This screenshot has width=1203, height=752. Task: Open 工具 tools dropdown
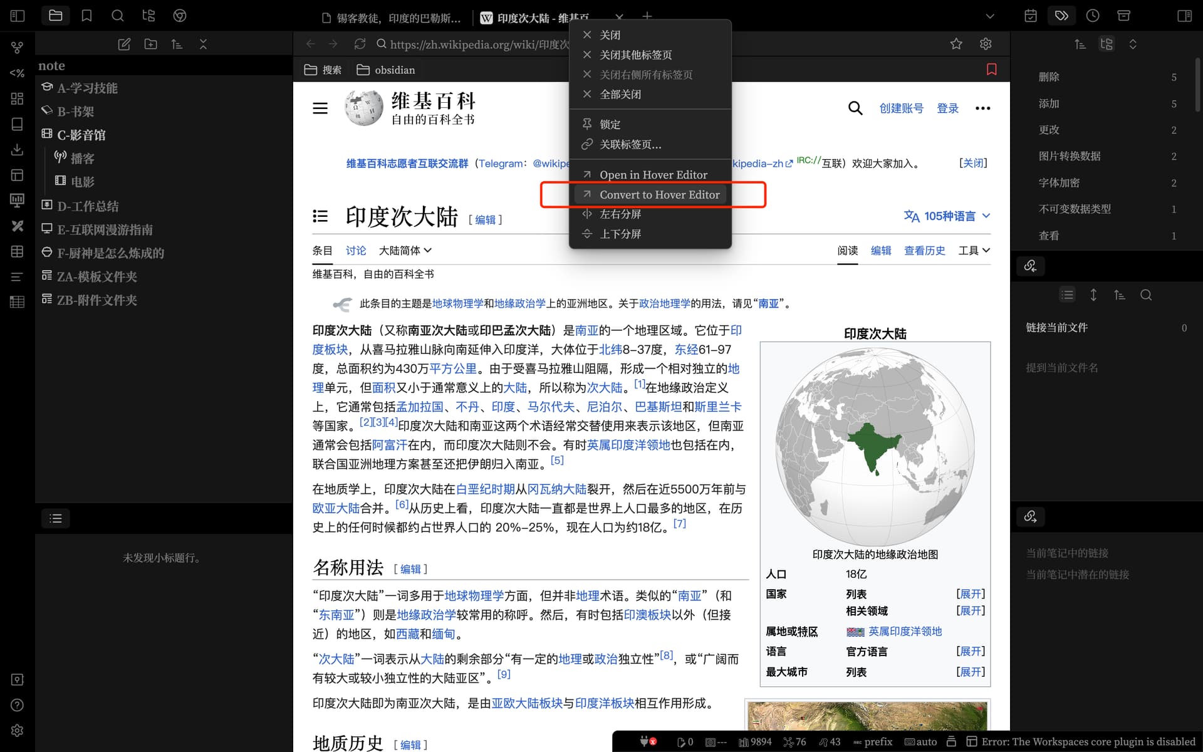point(974,251)
